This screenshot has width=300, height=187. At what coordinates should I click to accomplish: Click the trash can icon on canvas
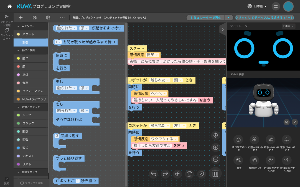pos(215,173)
